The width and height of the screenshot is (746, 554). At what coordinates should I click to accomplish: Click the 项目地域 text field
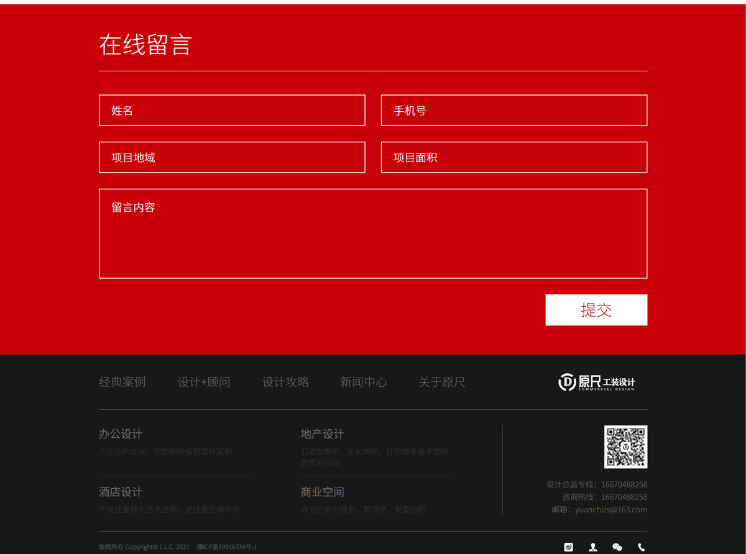[232, 158]
